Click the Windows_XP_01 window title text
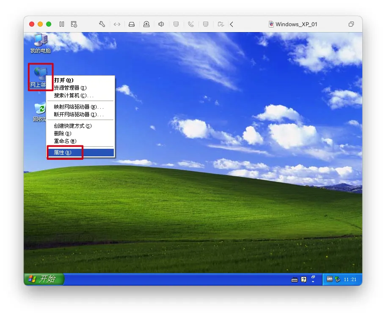The width and height of the screenshot is (386, 317). point(296,25)
